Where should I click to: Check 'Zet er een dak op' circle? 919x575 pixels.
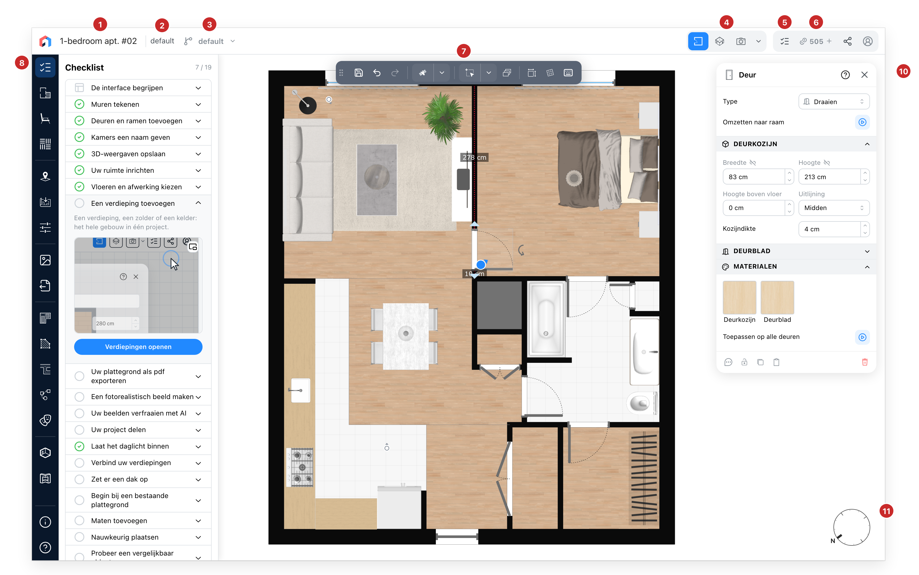(79, 479)
